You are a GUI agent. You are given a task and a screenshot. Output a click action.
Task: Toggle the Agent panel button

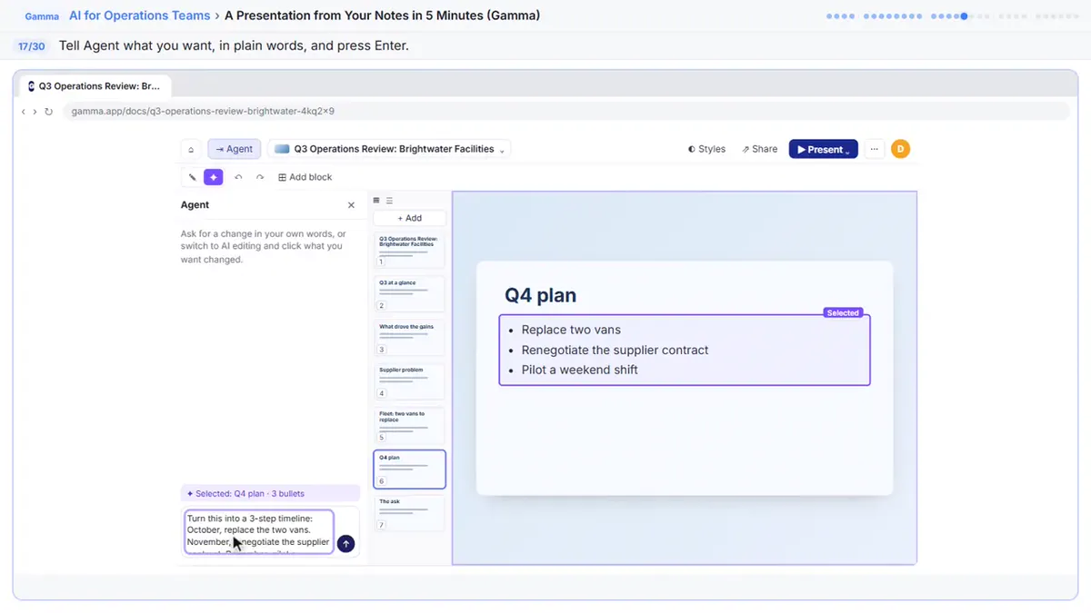pos(235,149)
